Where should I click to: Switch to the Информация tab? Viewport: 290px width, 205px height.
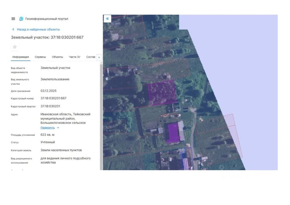pyautogui.click(x=20, y=57)
